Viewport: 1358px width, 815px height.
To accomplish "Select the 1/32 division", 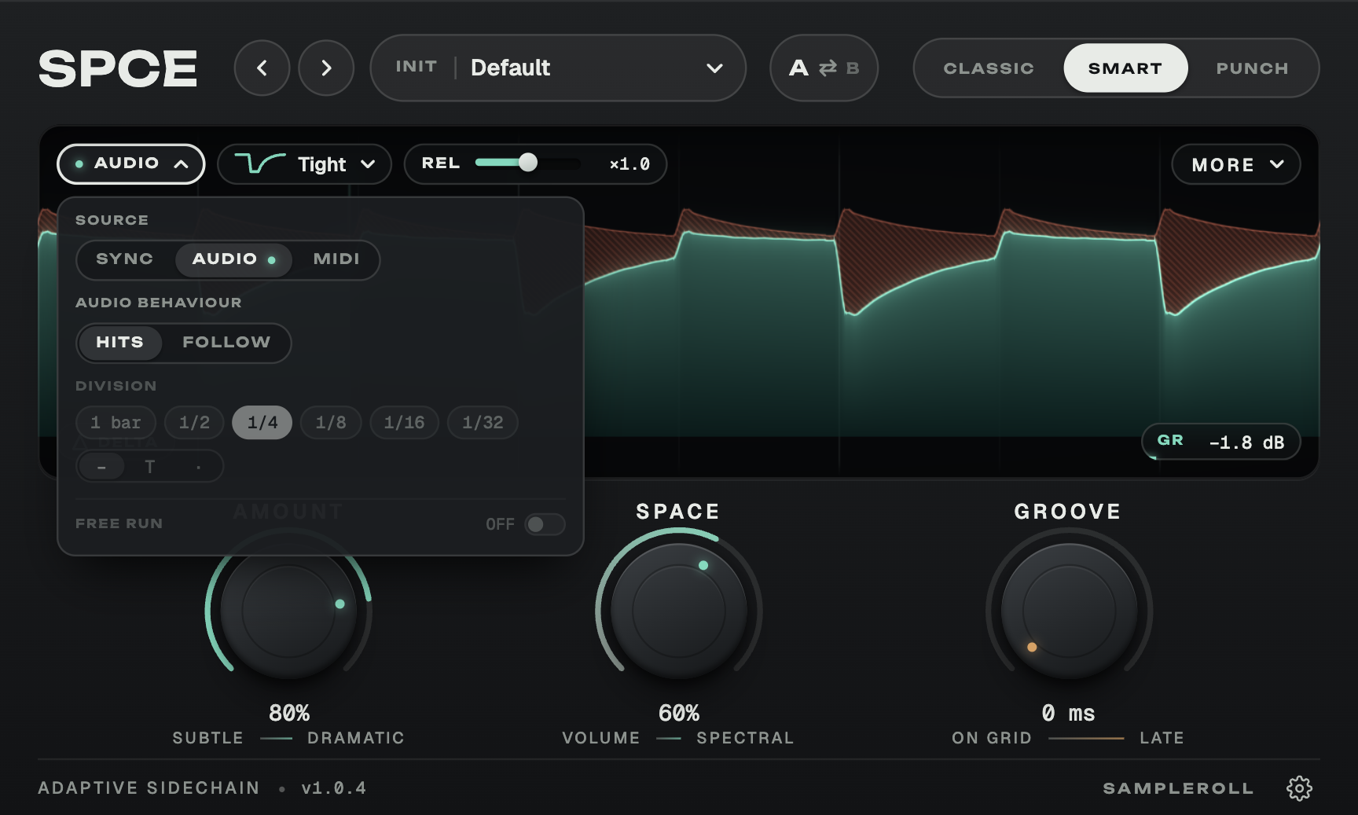I will [x=483, y=423].
